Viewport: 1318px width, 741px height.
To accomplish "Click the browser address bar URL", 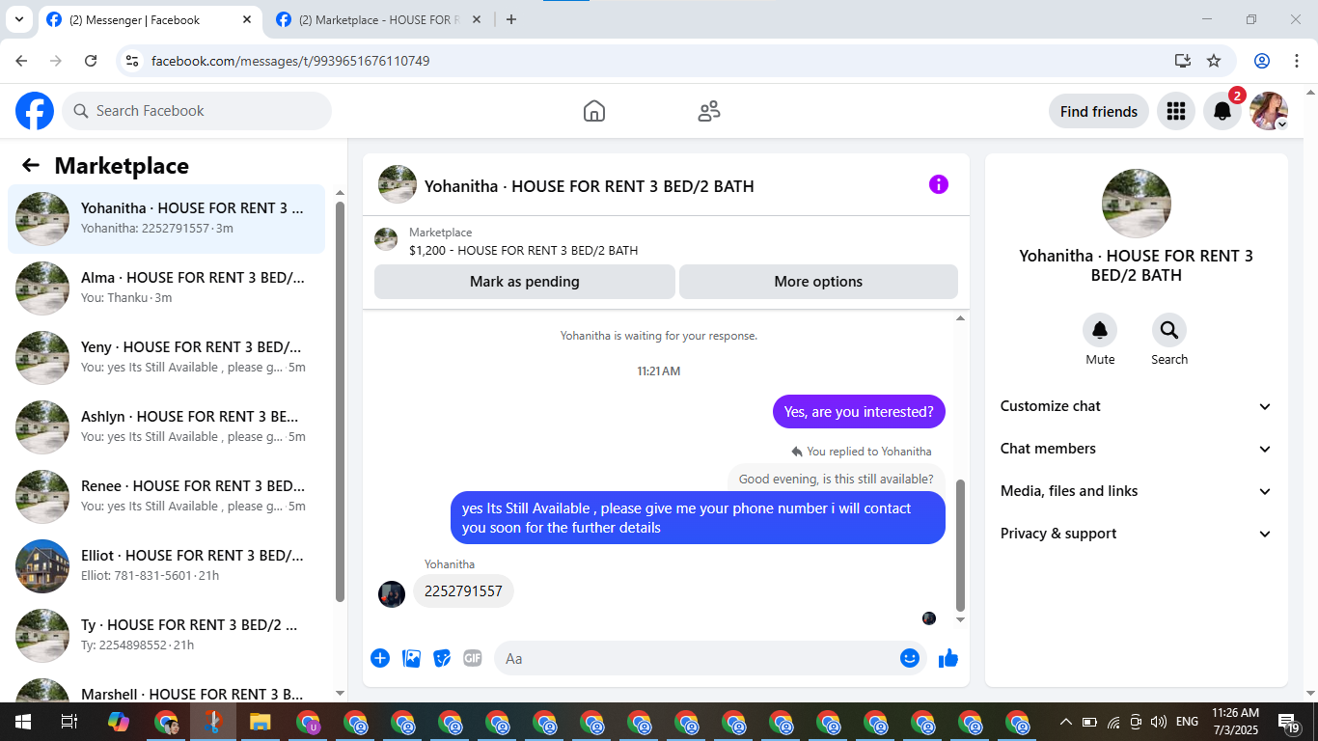I will tap(290, 61).
